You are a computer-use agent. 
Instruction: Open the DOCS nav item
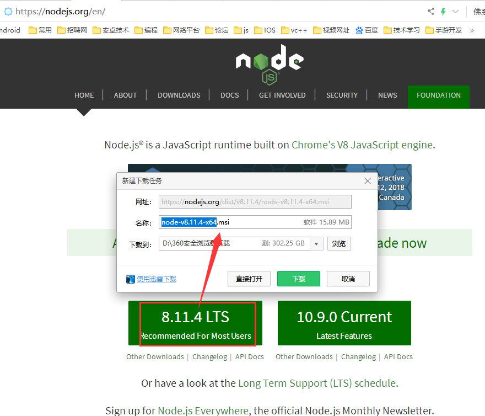(229, 95)
